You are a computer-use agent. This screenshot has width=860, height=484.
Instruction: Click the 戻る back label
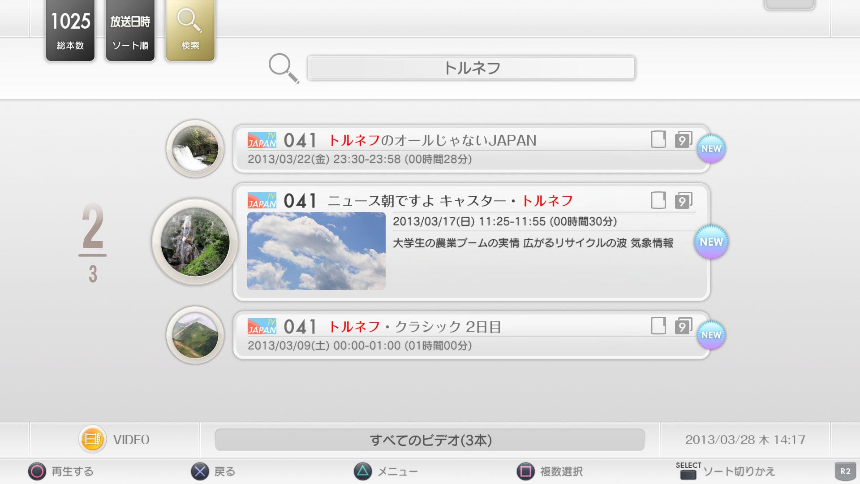click(225, 471)
